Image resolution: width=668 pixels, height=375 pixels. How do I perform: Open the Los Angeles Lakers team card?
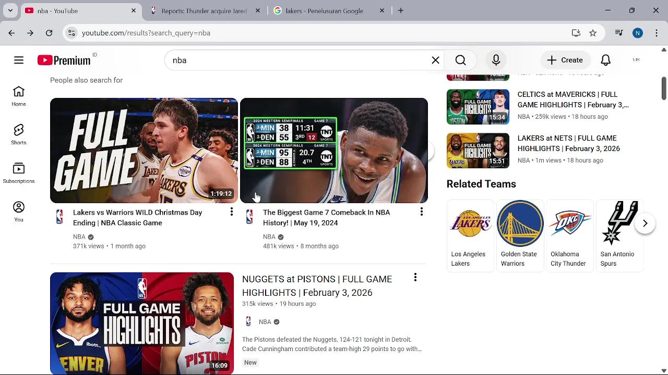[470, 235]
